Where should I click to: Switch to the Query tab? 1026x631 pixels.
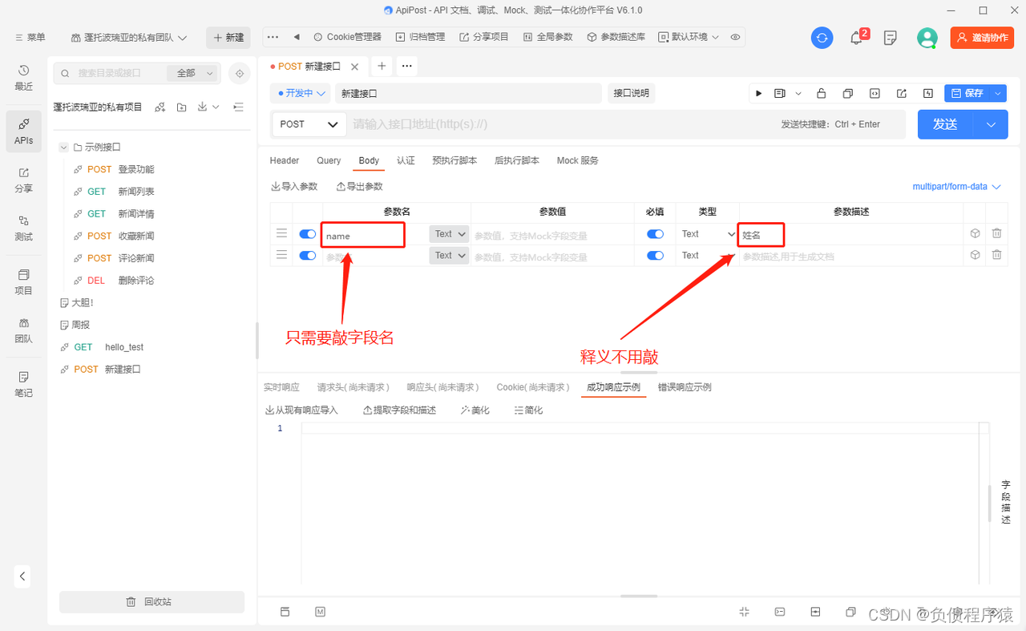(329, 160)
